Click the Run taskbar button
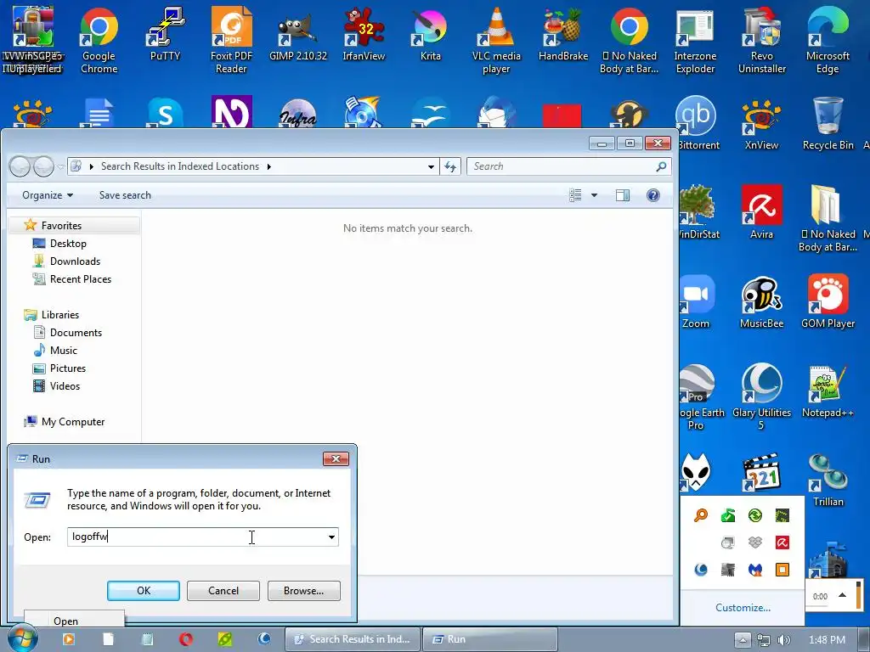The height and width of the screenshot is (652, 870). tap(490, 640)
